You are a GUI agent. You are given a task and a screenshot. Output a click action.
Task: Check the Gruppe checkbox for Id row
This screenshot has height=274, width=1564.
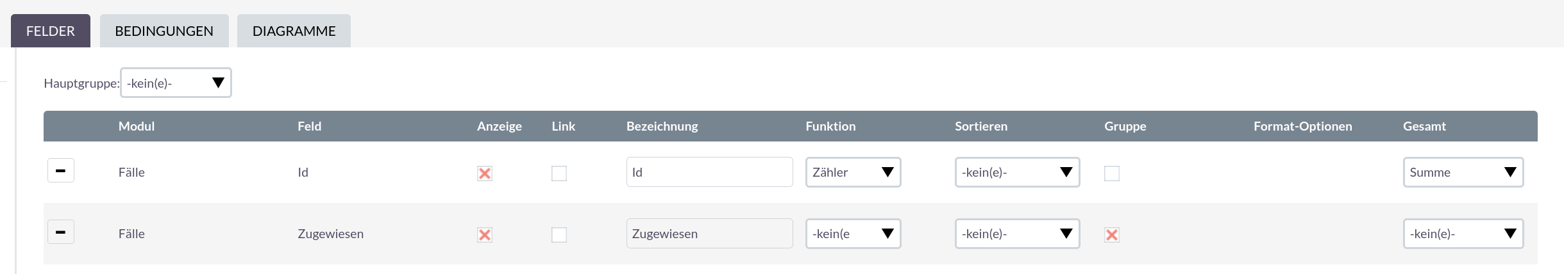1112,173
